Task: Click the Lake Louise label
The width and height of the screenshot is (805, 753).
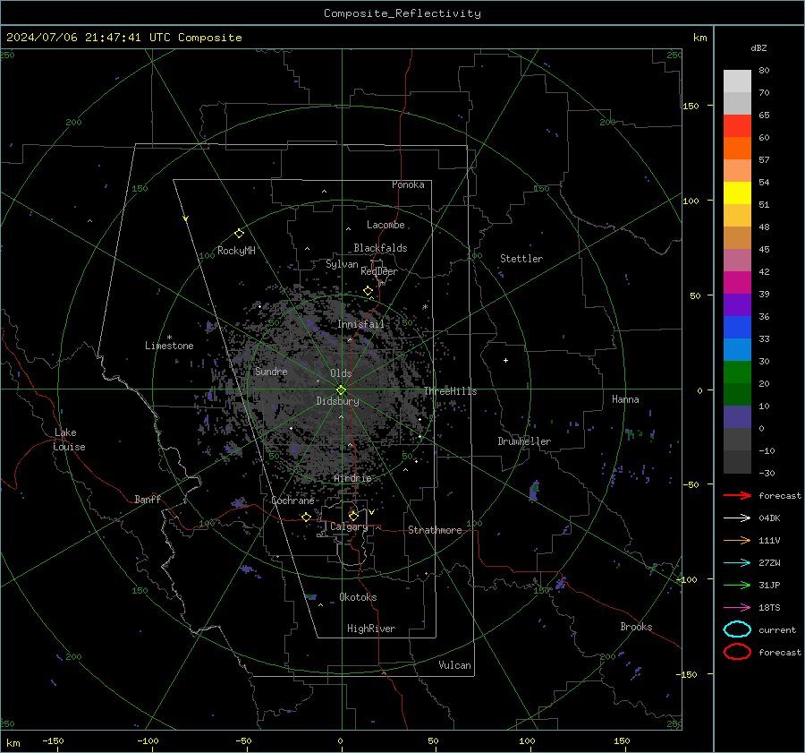Action: pos(68,440)
